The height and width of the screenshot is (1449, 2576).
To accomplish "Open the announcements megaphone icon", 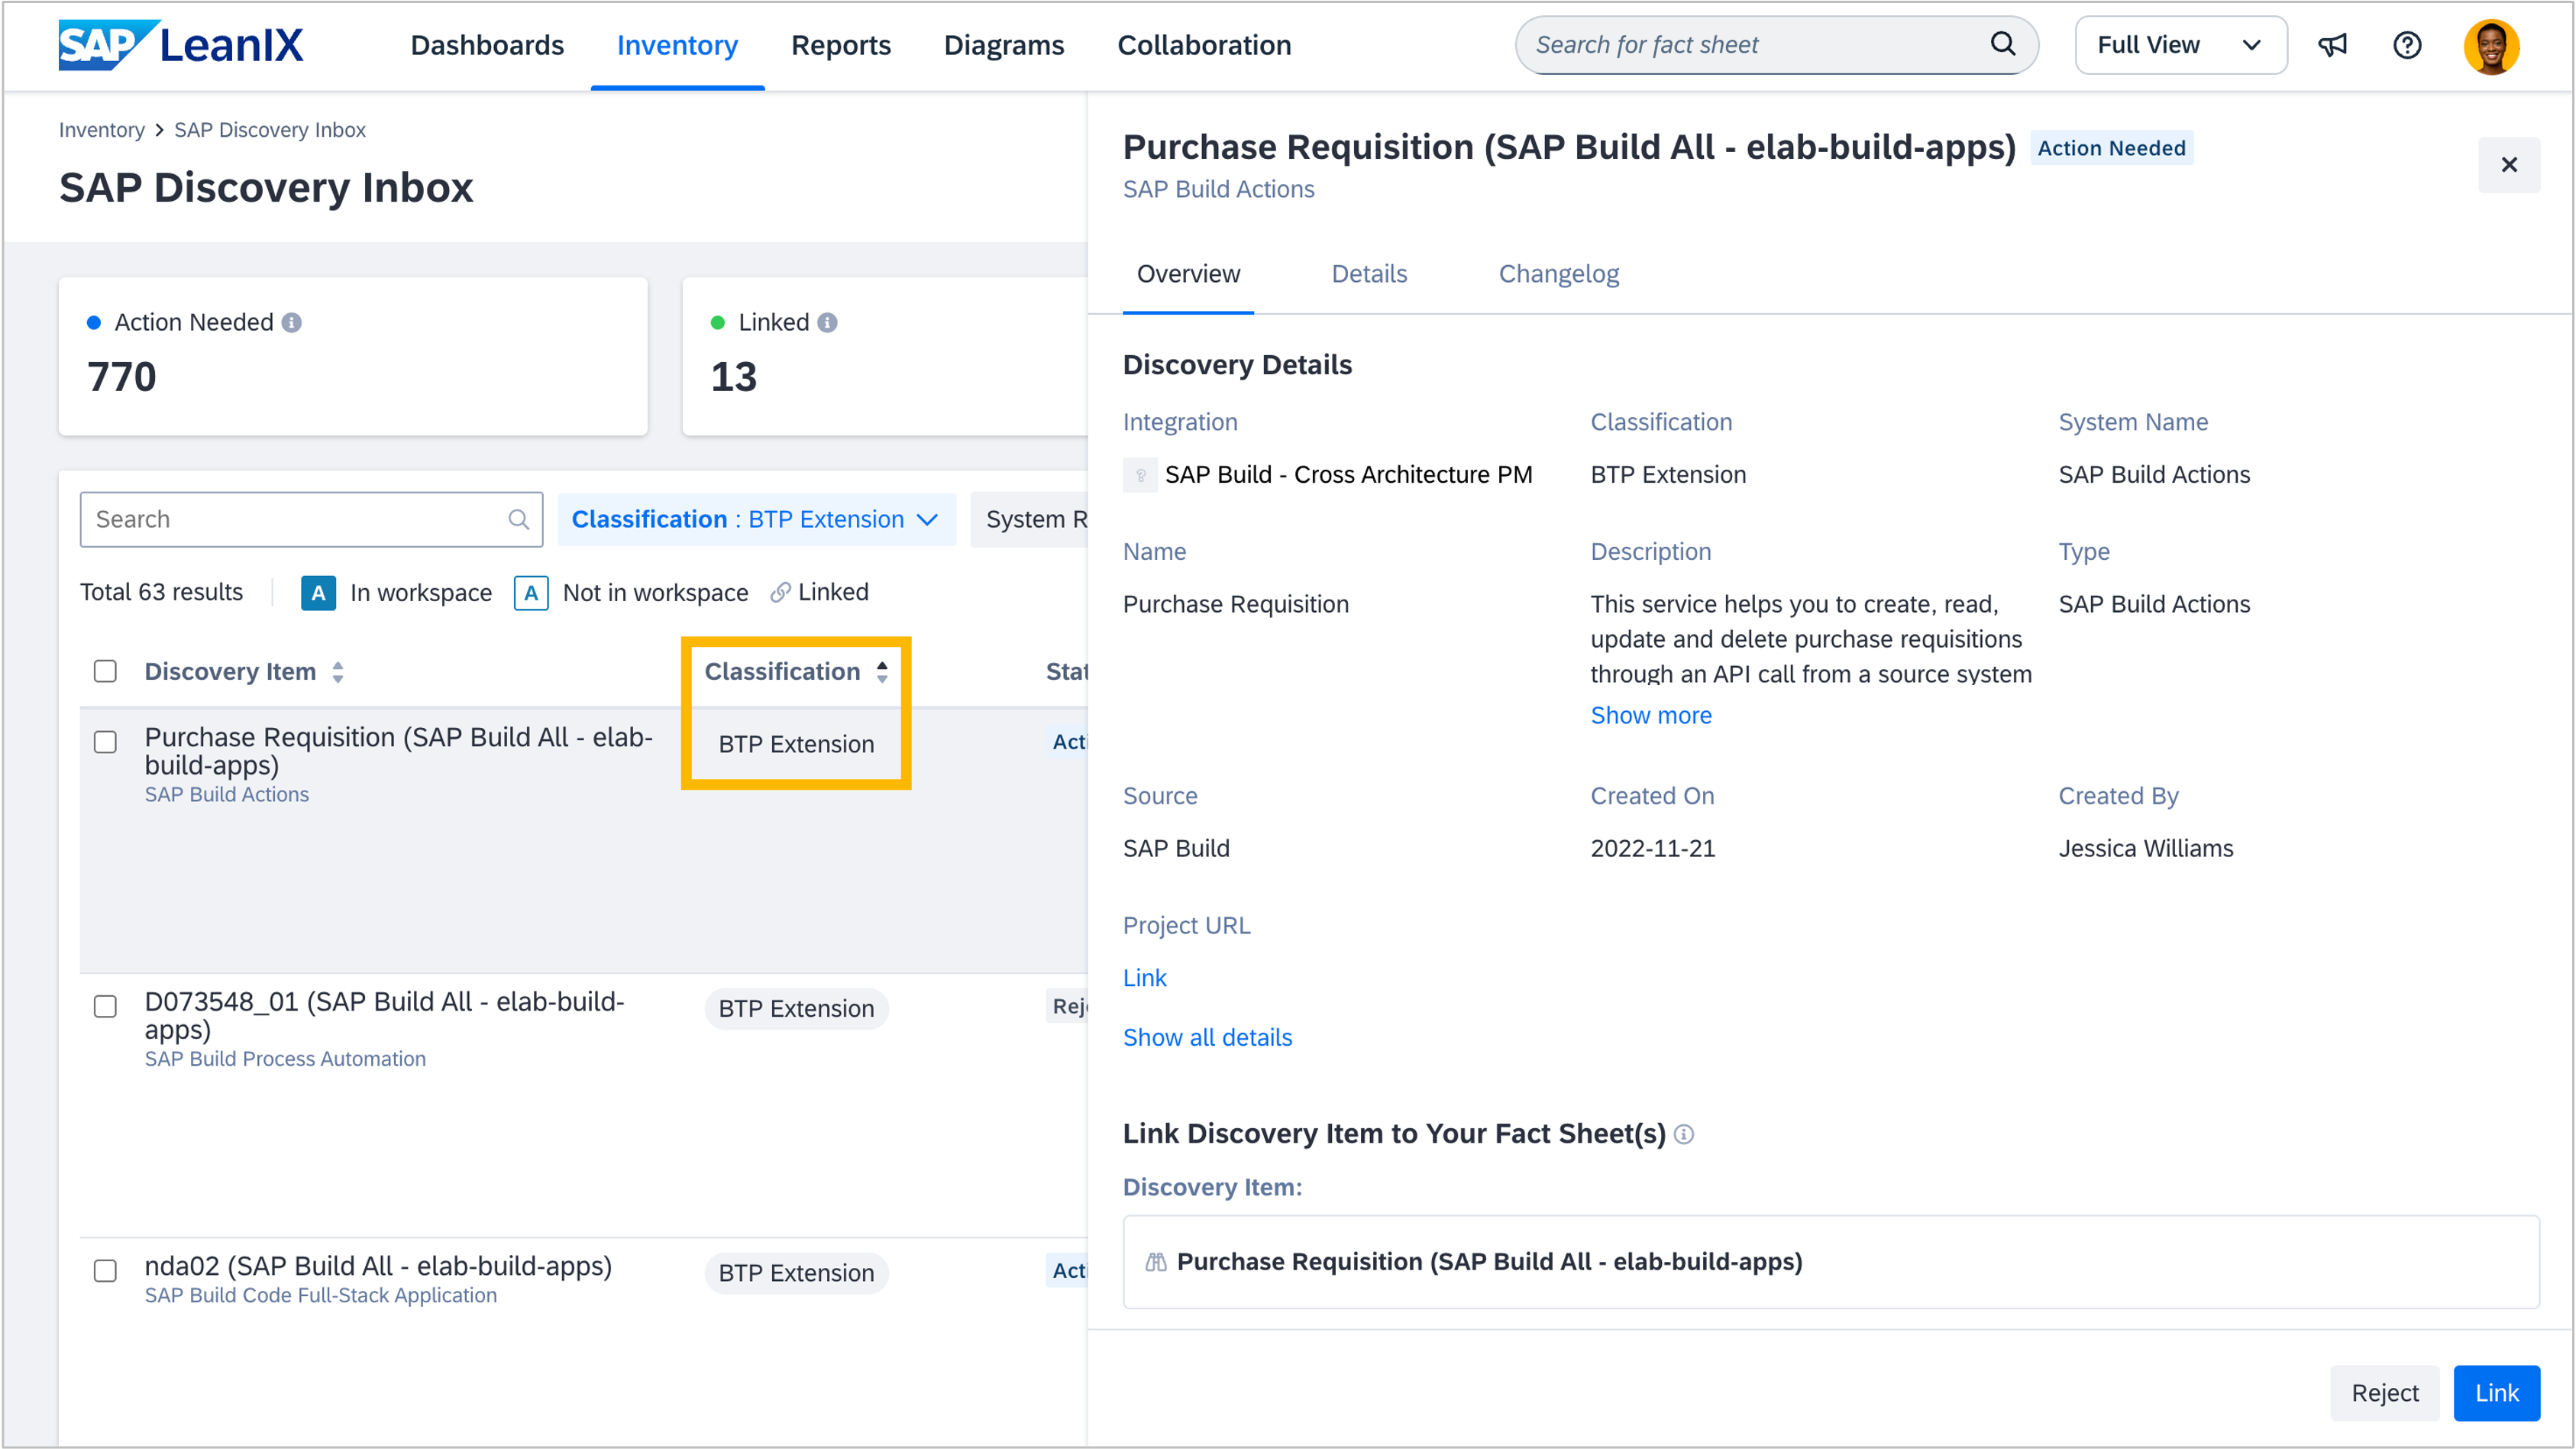I will point(2332,45).
